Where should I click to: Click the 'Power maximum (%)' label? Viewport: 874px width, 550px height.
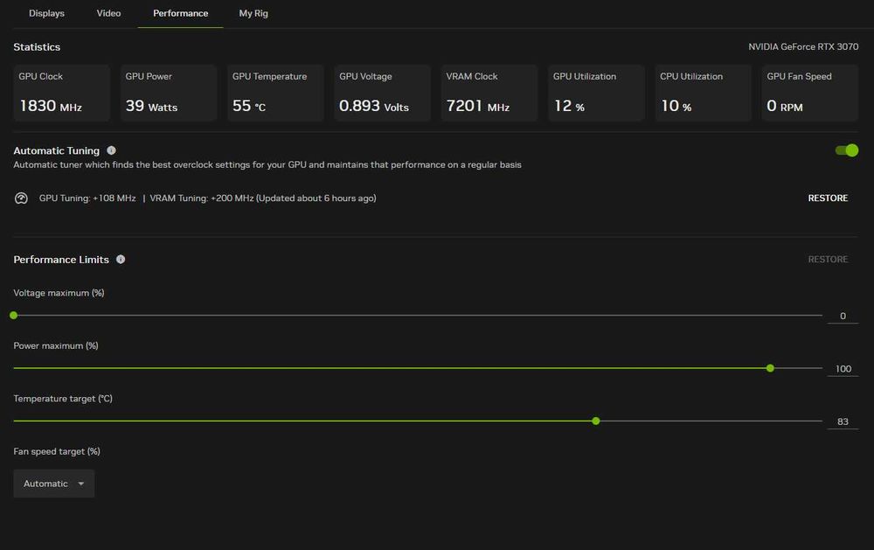56,346
